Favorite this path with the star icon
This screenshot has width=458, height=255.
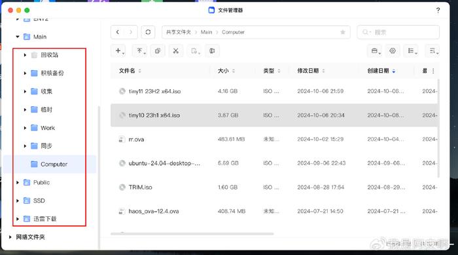[x=343, y=32]
